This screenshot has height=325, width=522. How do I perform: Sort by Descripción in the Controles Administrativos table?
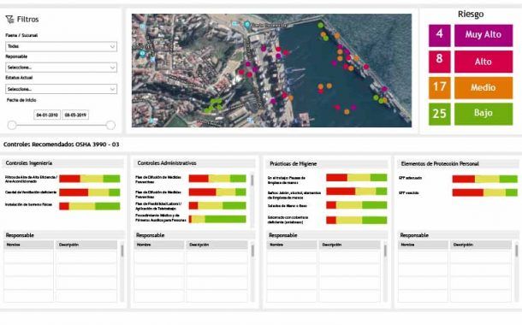pyautogui.click(x=217, y=245)
